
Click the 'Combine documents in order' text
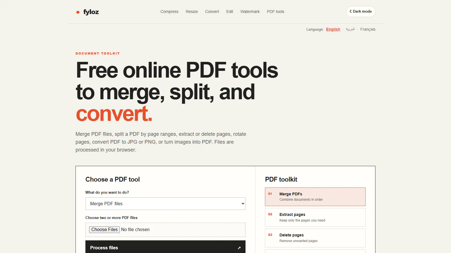pyautogui.click(x=301, y=200)
